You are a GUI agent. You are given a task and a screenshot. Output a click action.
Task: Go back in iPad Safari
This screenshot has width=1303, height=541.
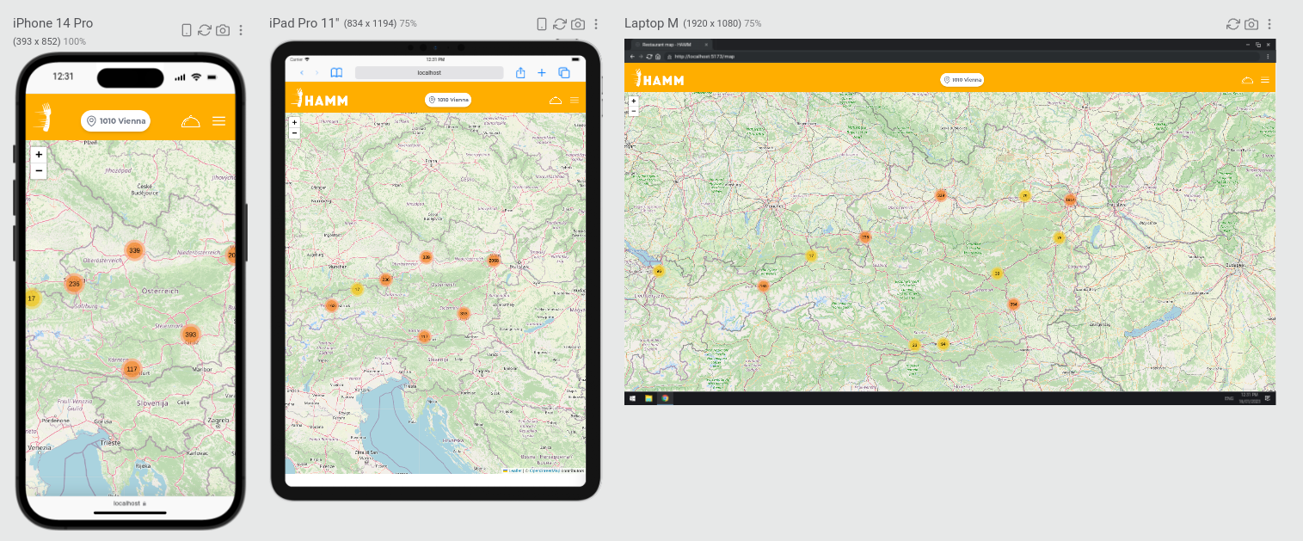tap(301, 73)
